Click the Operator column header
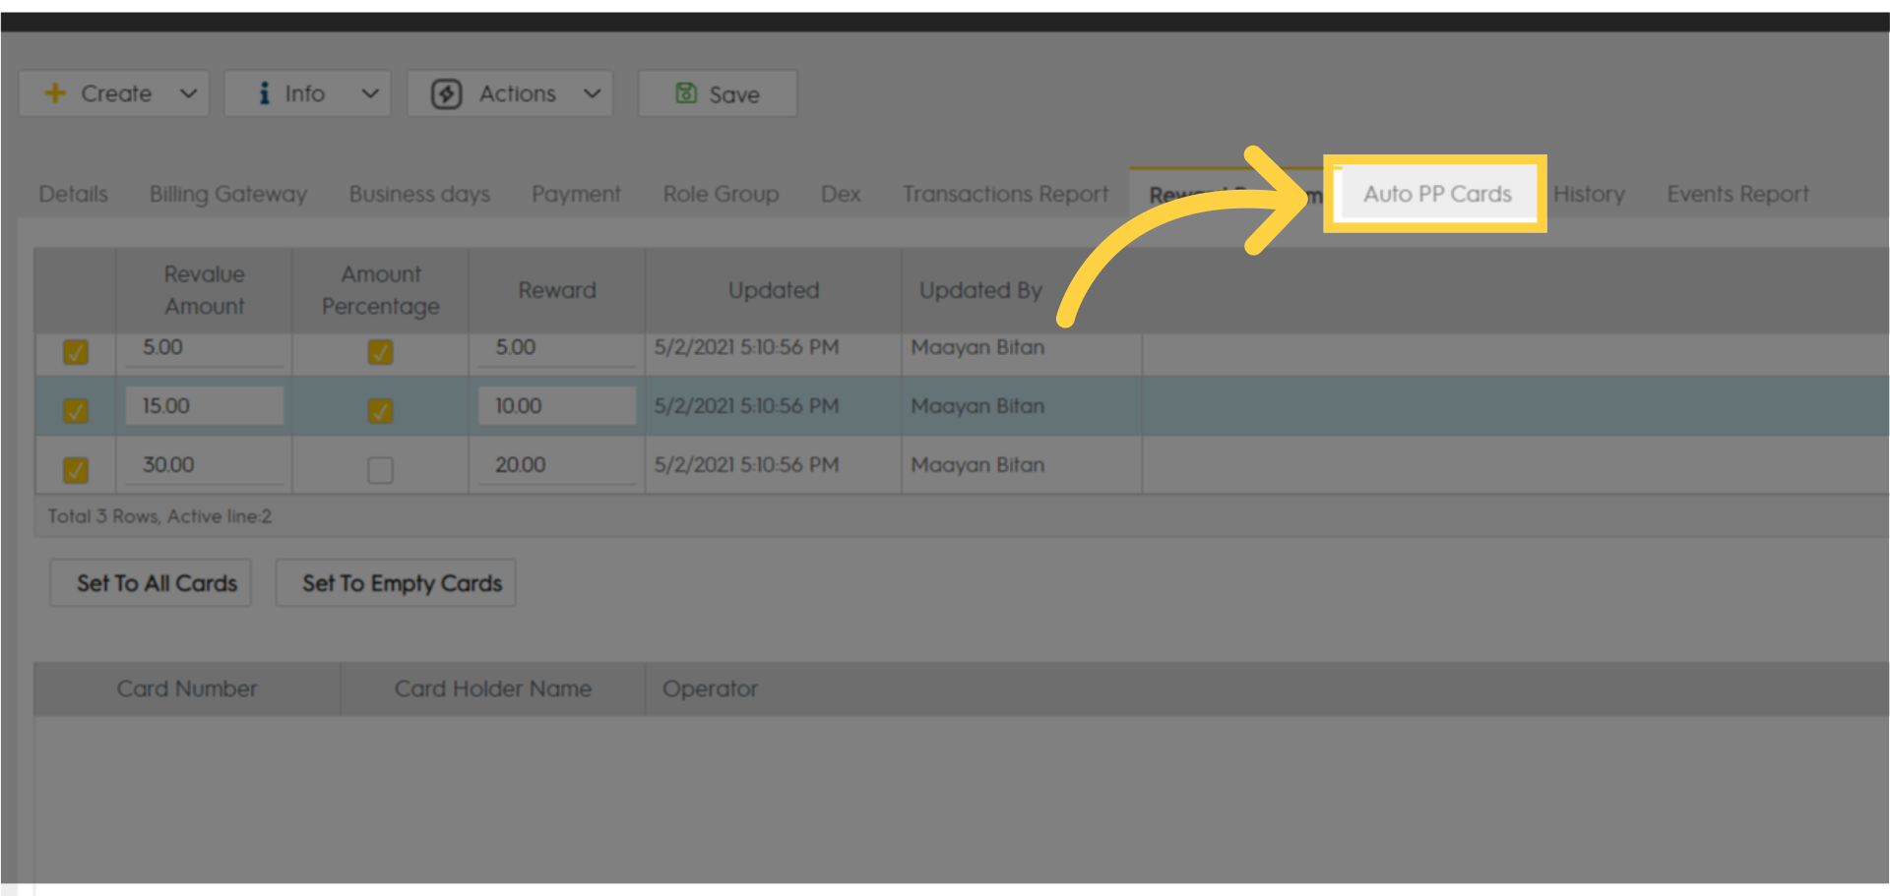Viewport: 1890px width, 896px height. click(710, 688)
